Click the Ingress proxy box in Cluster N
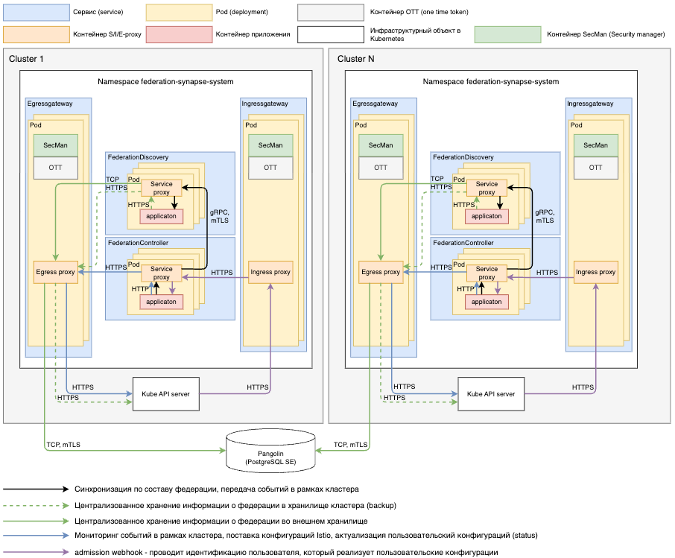Image resolution: width=675 pixels, height=558 pixels. (x=595, y=272)
